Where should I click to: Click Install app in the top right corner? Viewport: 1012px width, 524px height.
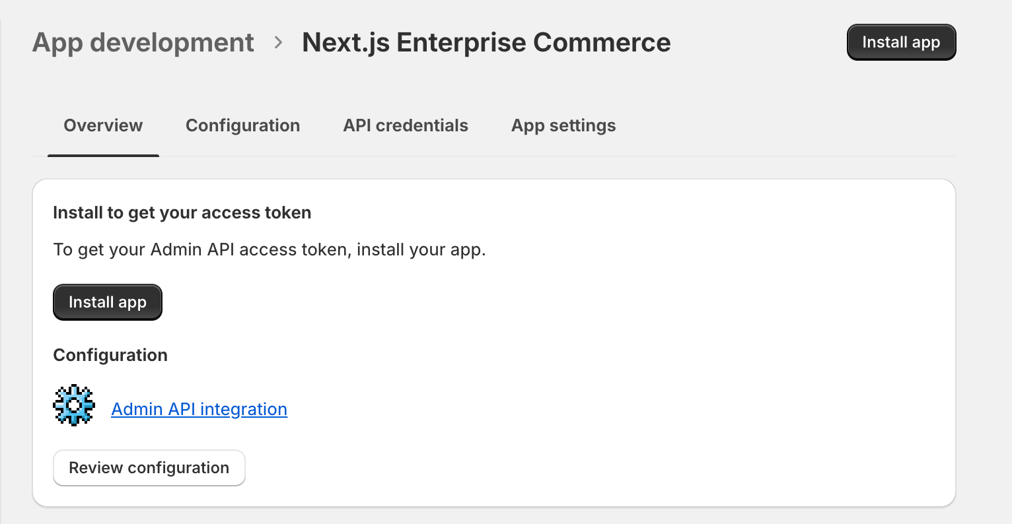(x=901, y=42)
